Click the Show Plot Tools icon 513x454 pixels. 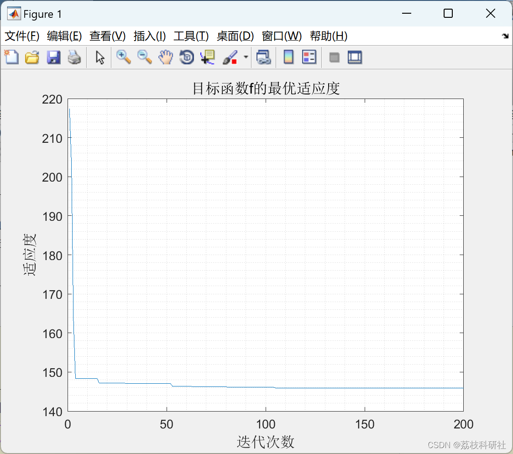point(355,57)
